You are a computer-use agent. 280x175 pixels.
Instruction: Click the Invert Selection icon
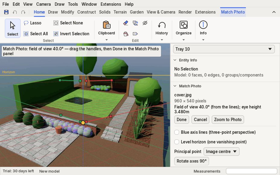(x=56, y=34)
